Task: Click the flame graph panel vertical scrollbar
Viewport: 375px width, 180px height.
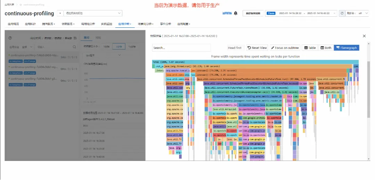Action: click(368, 89)
